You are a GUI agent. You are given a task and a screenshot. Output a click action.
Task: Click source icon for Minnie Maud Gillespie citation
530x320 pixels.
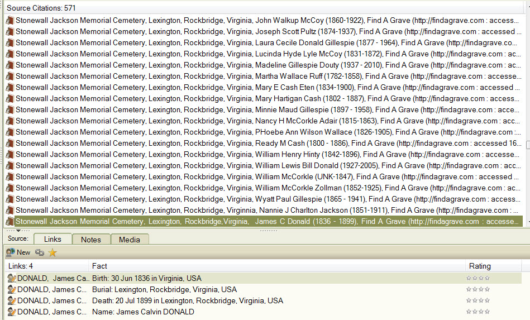coord(9,109)
